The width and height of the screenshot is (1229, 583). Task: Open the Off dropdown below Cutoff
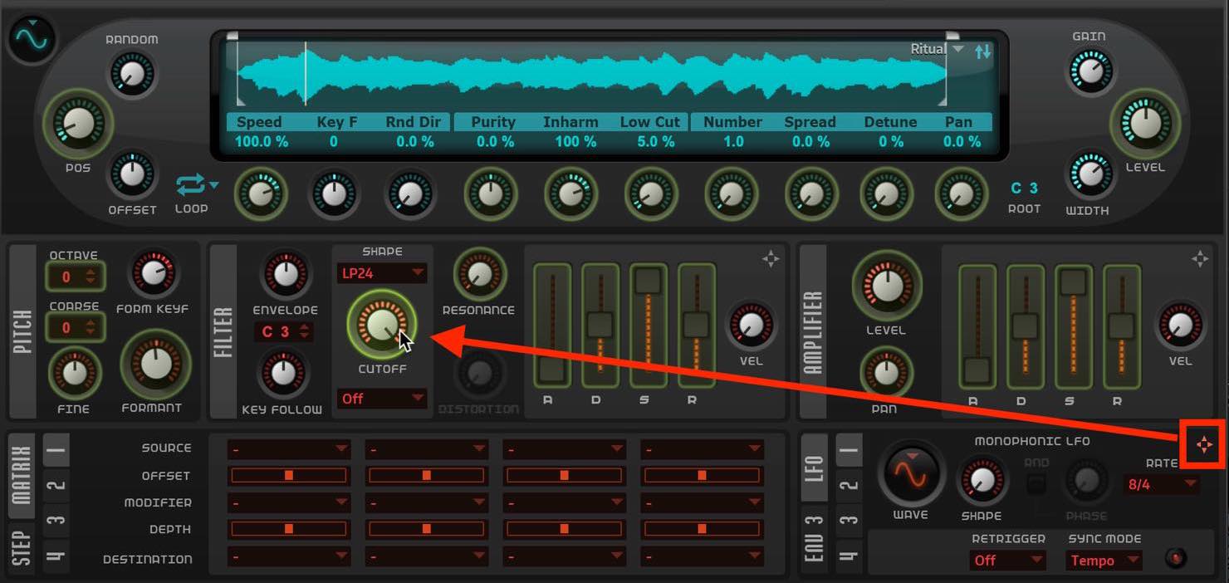coord(382,399)
